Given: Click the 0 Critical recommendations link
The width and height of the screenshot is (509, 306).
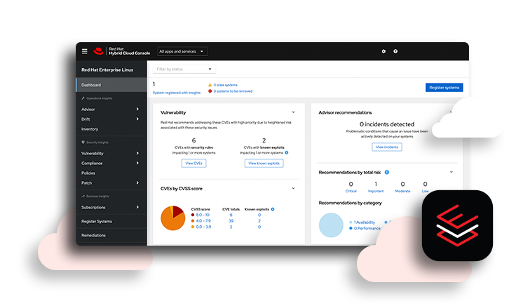Looking at the screenshot, I should coord(351,187).
